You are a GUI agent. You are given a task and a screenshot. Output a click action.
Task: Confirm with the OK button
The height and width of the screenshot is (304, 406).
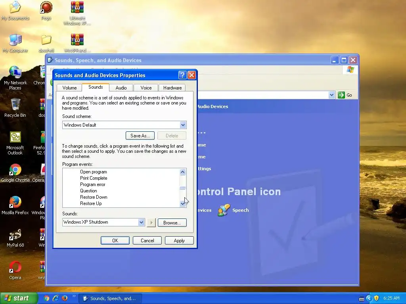tap(115, 240)
